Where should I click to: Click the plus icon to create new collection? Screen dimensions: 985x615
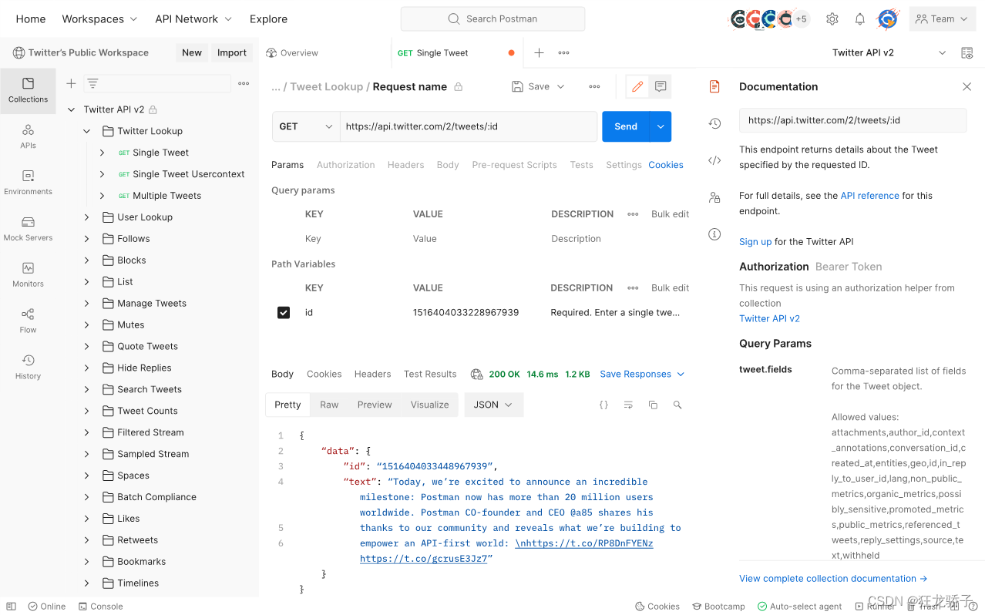coord(71,83)
